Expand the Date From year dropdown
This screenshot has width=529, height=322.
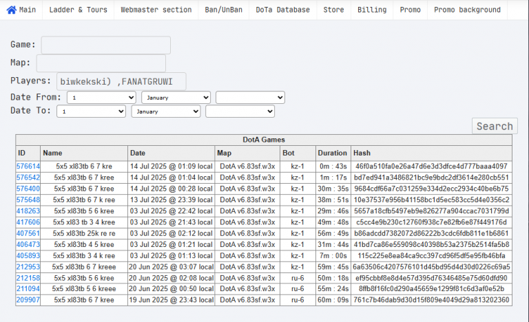(x=250, y=98)
